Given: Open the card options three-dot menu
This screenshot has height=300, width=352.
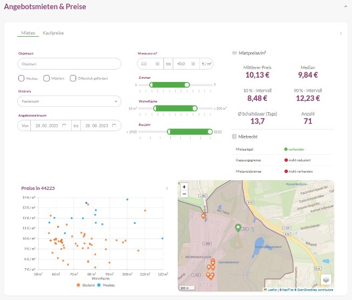Looking at the screenshot, I should point(341,33).
